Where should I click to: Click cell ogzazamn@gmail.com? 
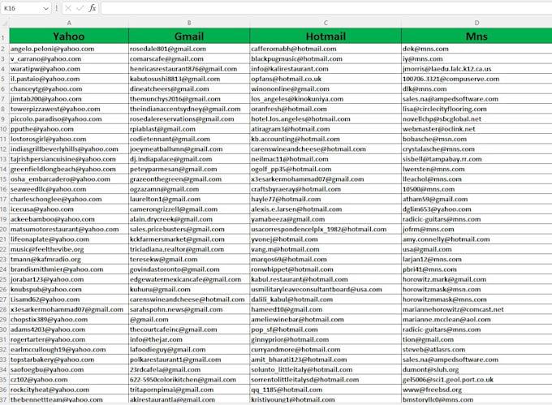(x=189, y=189)
